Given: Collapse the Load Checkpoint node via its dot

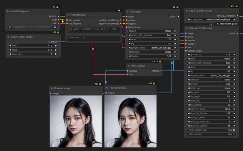Looking at the screenshot, I should tap(8, 11).
